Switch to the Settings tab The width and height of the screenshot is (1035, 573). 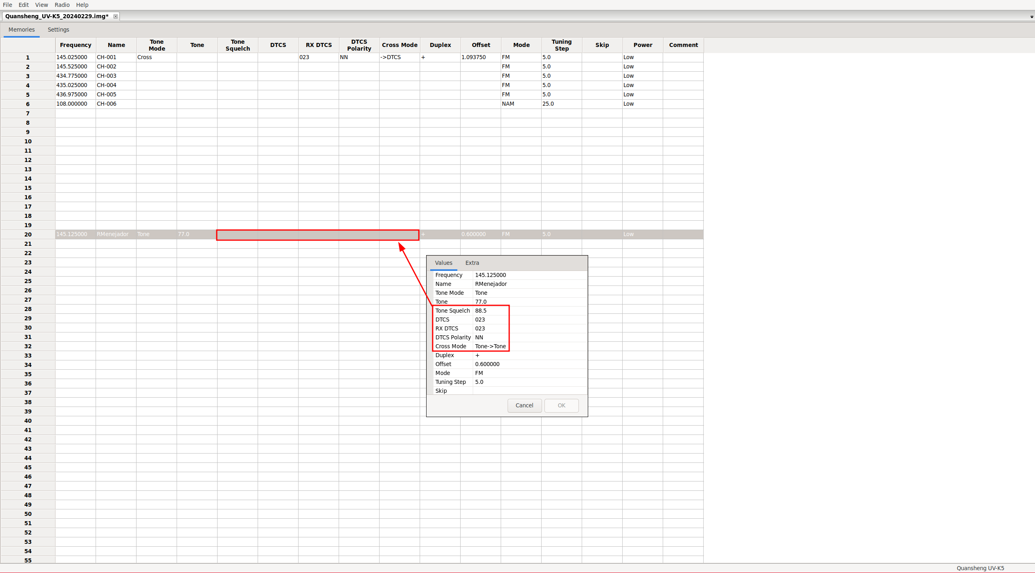(x=58, y=30)
